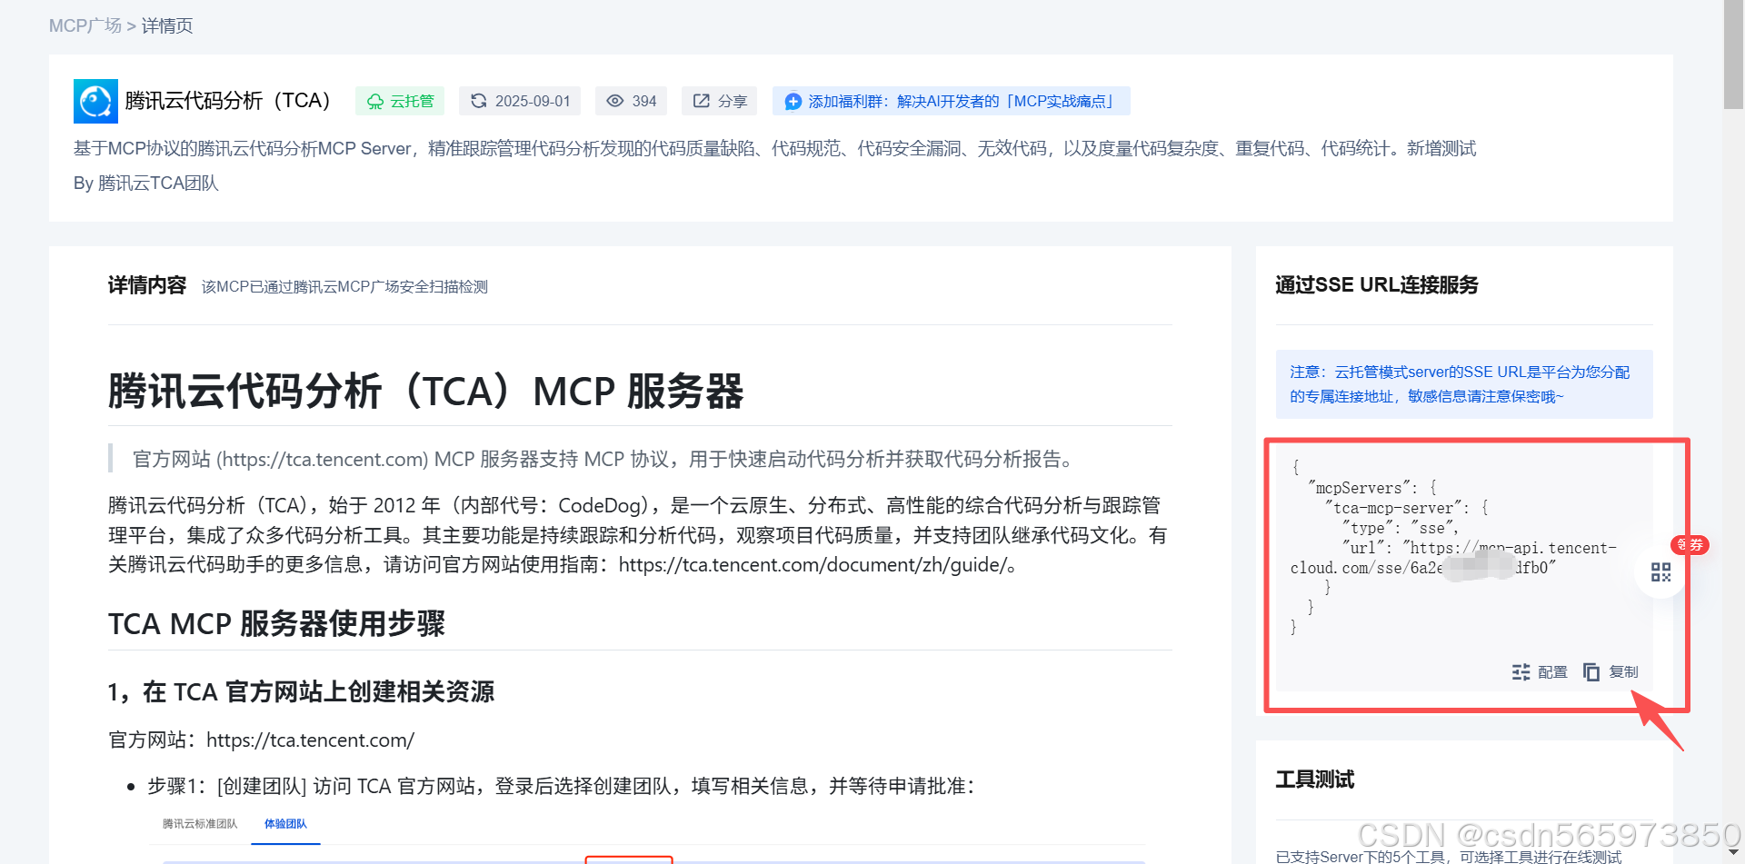Click the 通过SSE URL连接服务 heading
Viewport: 1745px width, 864px height.
1376,285
